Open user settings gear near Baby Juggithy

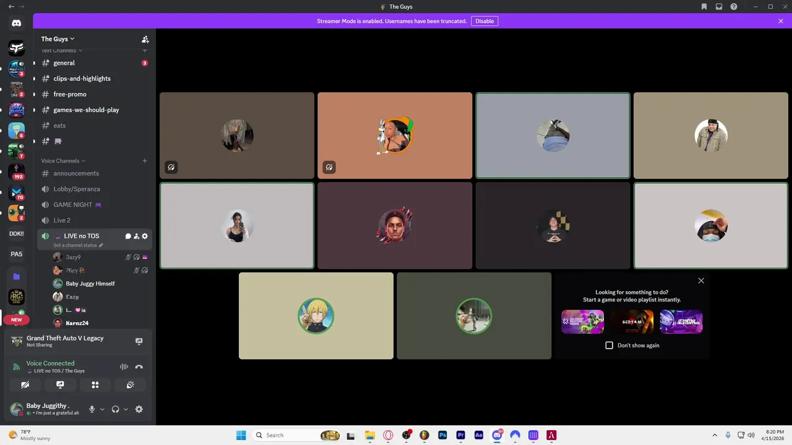139,409
